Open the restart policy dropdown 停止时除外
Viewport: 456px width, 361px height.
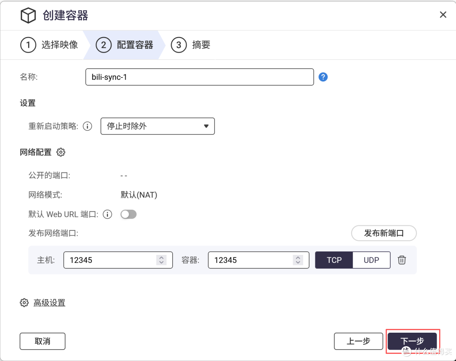[x=157, y=126]
